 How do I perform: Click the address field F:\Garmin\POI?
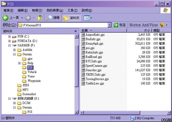[63, 25]
